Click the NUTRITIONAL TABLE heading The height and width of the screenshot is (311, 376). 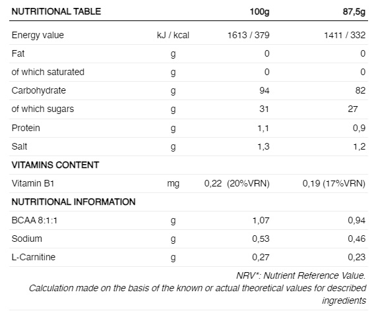pos(56,11)
